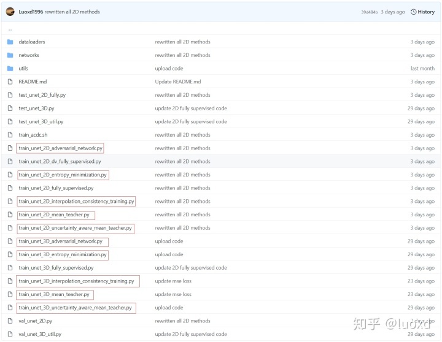
Task: Open test_unet_2D_fully.py
Action: (x=42, y=95)
